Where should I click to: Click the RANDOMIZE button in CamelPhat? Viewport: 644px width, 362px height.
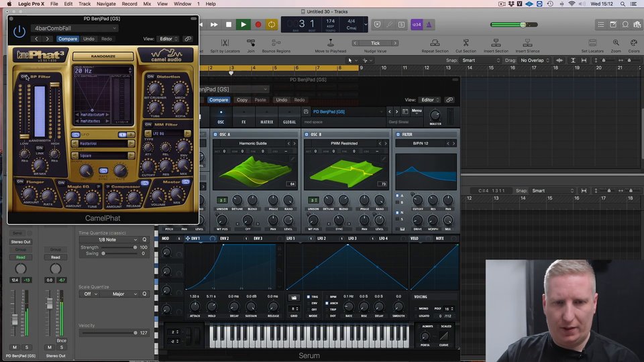click(x=103, y=56)
